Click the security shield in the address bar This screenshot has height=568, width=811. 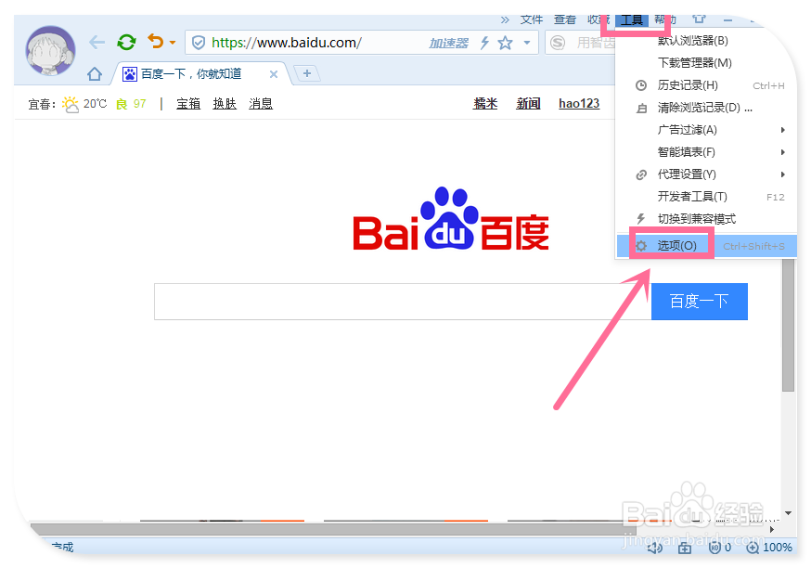[x=198, y=43]
